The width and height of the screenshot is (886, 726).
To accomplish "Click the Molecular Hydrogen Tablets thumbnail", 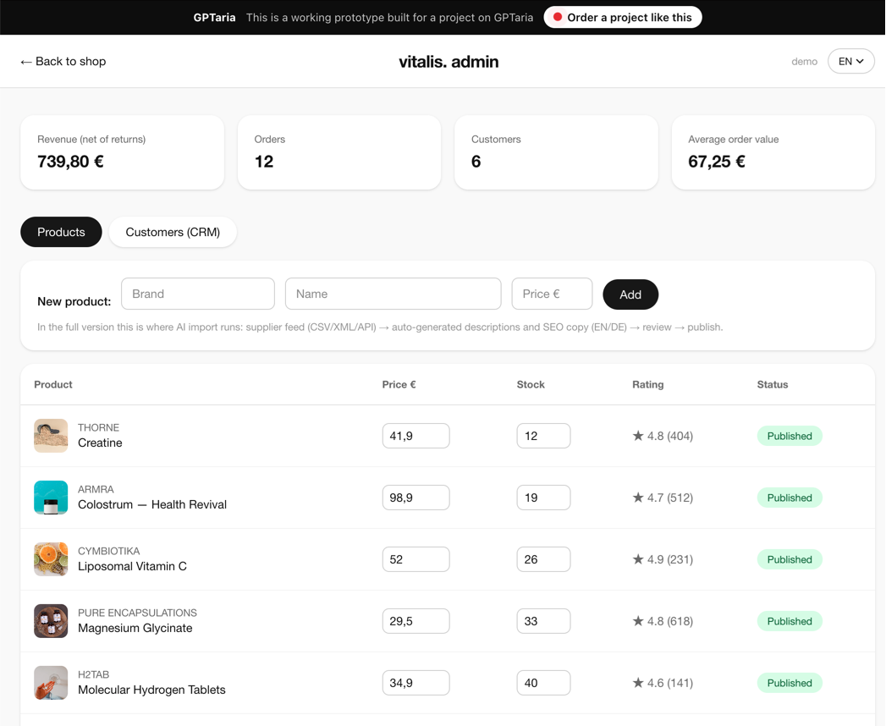I will (x=51, y=683).
